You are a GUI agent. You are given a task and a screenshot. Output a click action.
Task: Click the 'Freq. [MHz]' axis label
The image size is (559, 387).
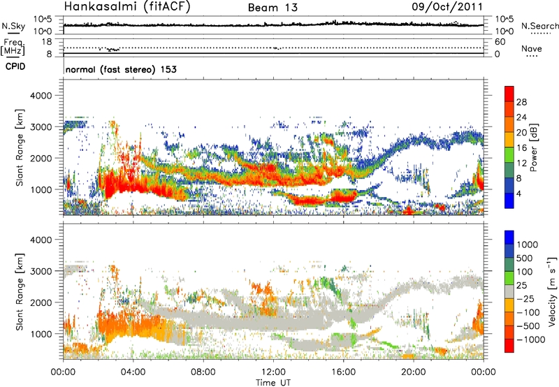click(x=13, y=47)
